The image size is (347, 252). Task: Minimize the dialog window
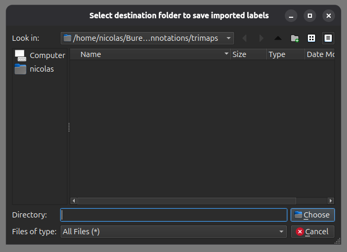(x=291, y=16)
